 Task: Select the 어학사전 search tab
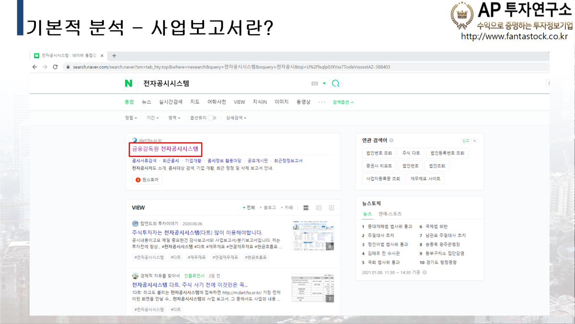click(217, 102)
